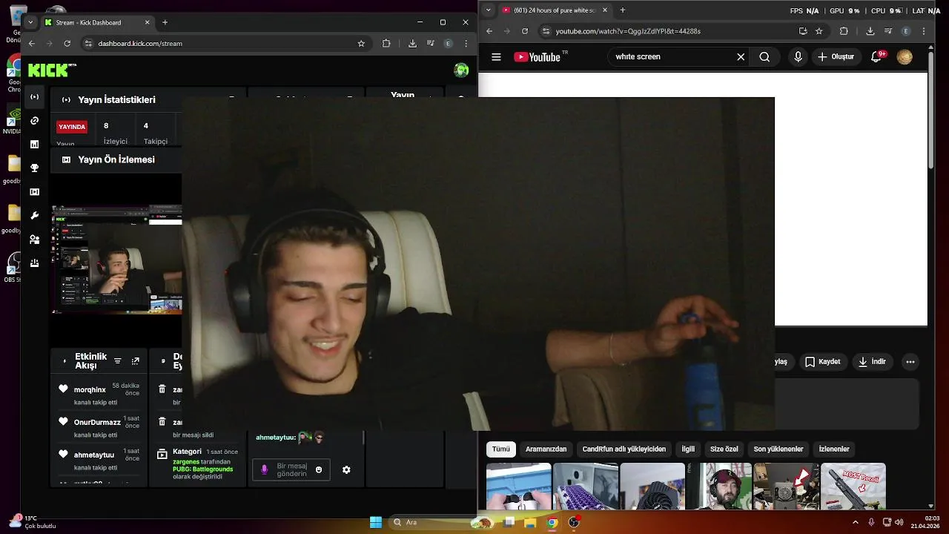The width and height of the screenshot is (949, 534).
Task: Open the Kick stream broadcast sidebar icon
Action: coord(34,97)
